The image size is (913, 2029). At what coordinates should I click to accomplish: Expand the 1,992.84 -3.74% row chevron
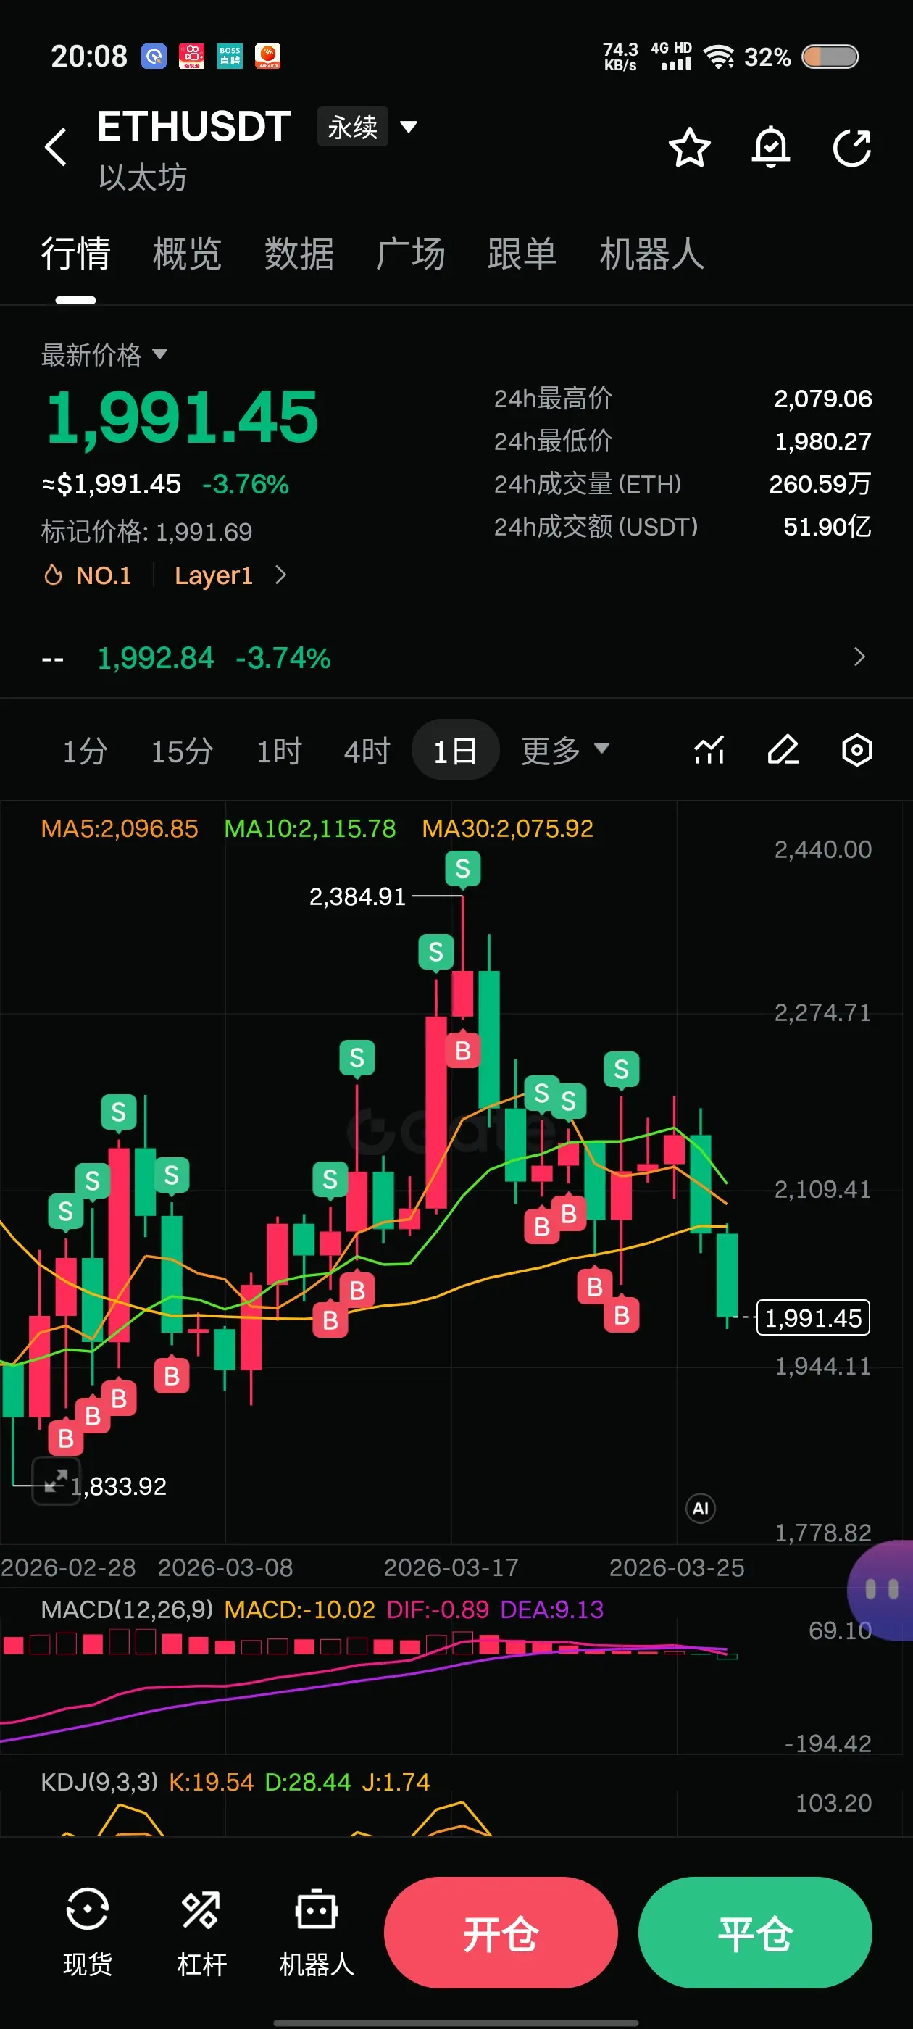tap(859, 657)
